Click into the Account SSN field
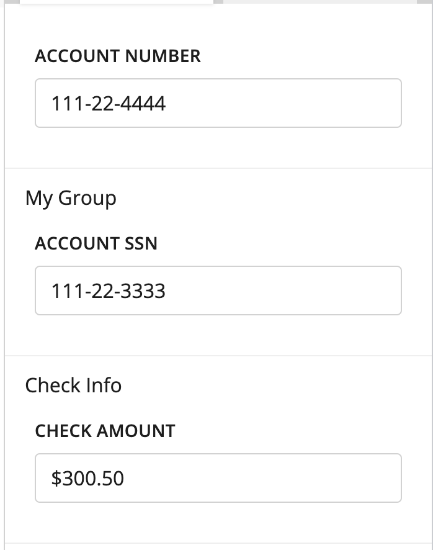Viewport: 433px width, 550px height. [x=218, y=291]
